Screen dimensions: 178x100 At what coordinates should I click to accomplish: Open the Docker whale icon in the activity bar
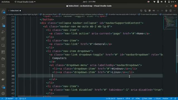[x=3, y=79]
